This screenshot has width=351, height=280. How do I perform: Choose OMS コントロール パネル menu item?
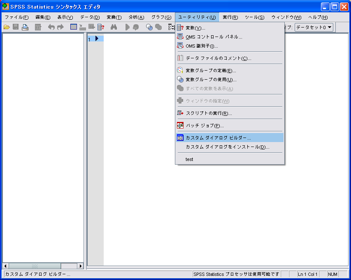214,37
